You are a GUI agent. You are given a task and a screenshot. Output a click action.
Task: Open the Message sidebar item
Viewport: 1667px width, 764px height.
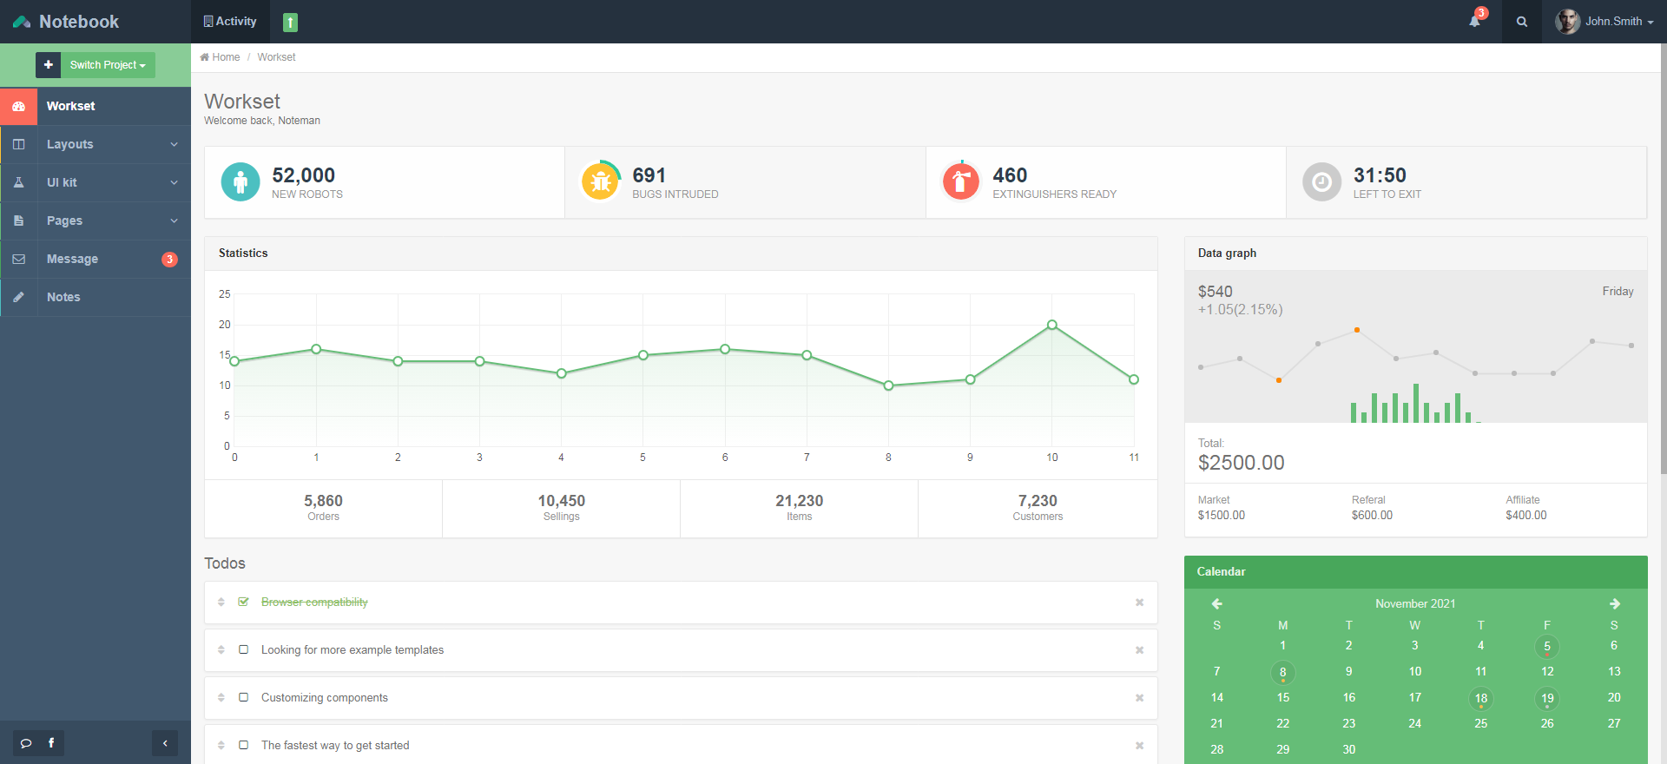pos(96,259)
